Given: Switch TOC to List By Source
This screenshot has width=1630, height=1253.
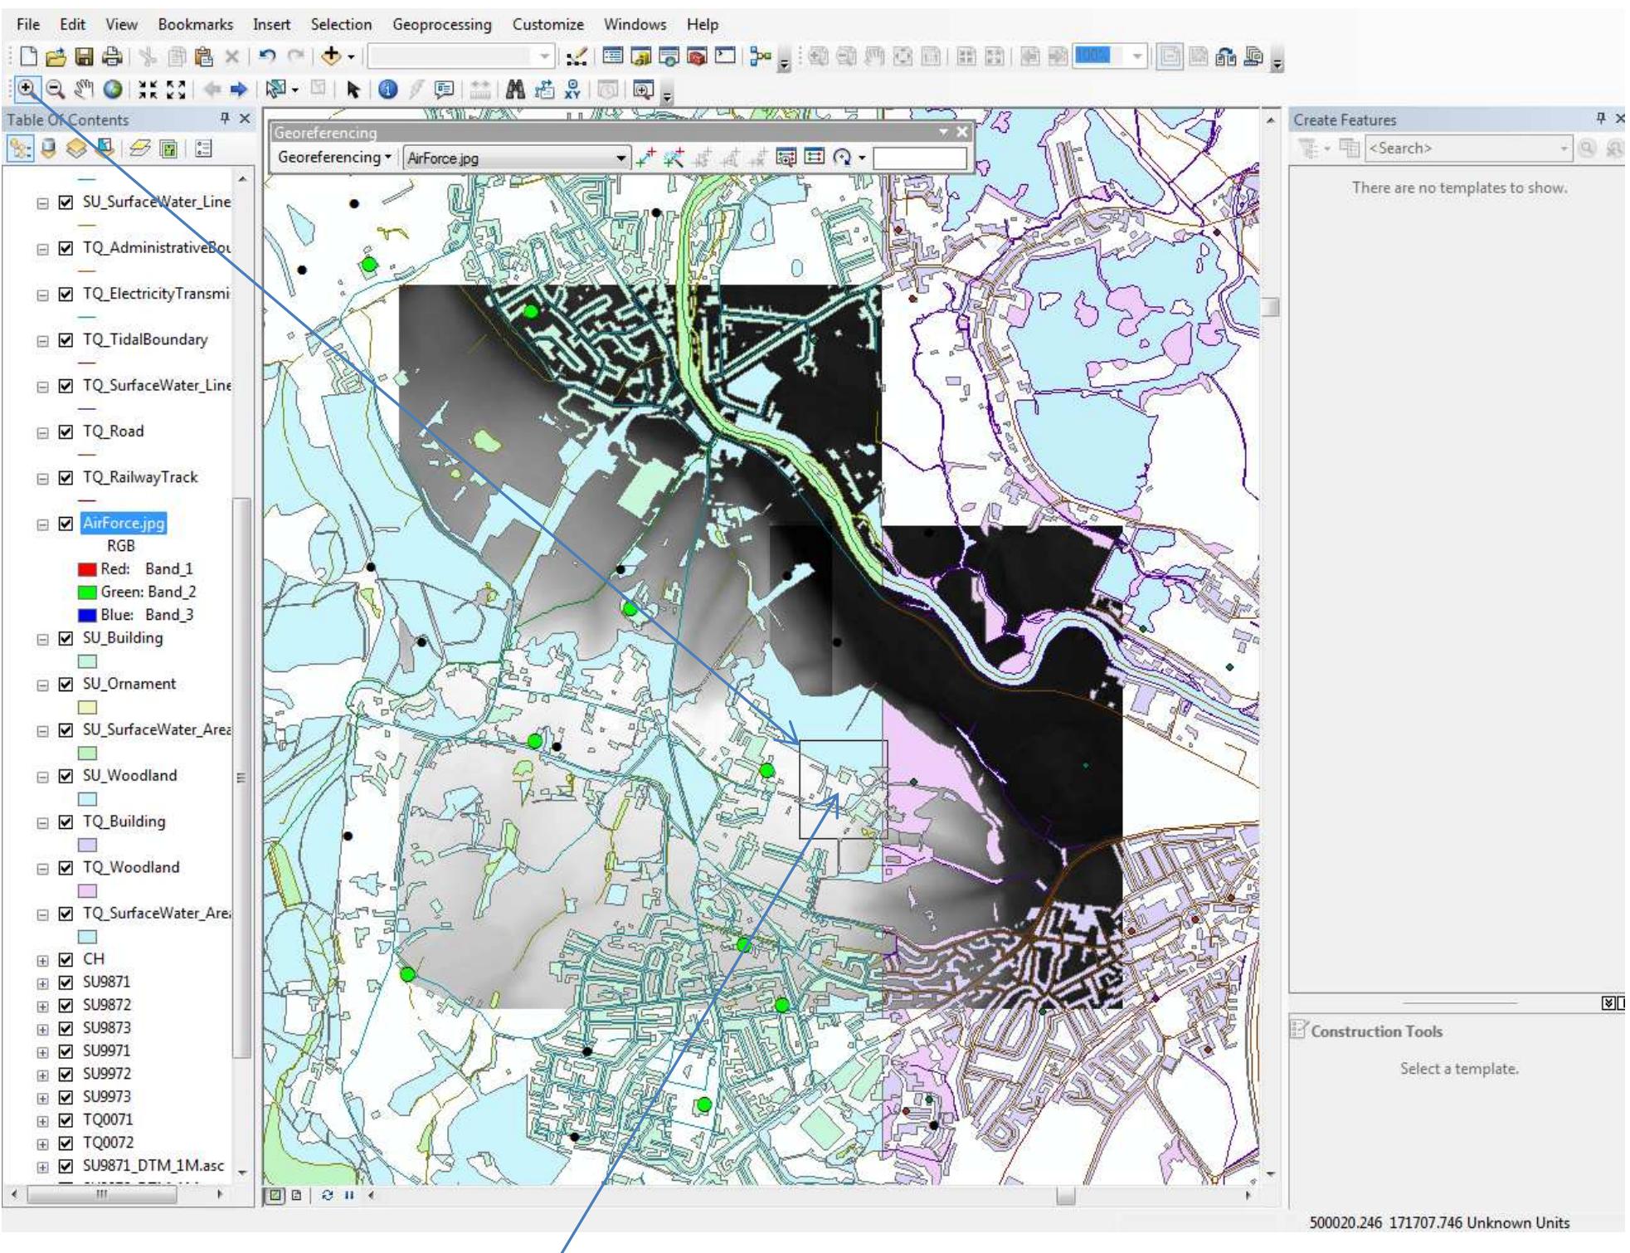Looking at the screenshot, I should [x=47, y=149].
